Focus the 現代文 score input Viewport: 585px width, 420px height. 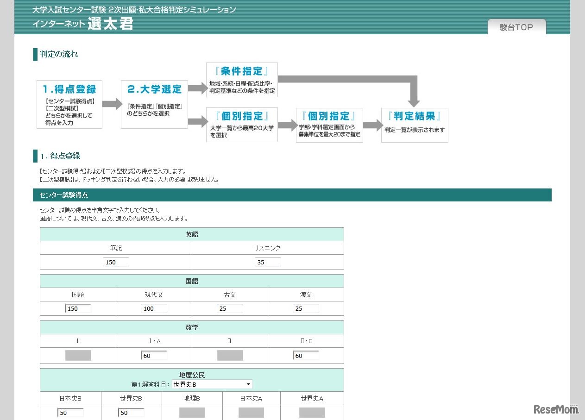(154, 308)
